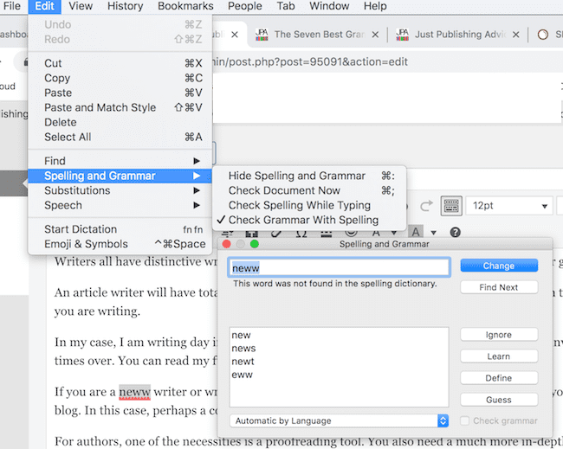Expand the Substitutions submenu
563x449 pixels.
click(x=120, y=190)
